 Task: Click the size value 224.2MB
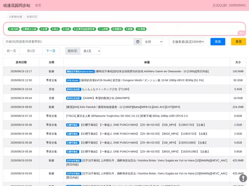pos(238,107)
